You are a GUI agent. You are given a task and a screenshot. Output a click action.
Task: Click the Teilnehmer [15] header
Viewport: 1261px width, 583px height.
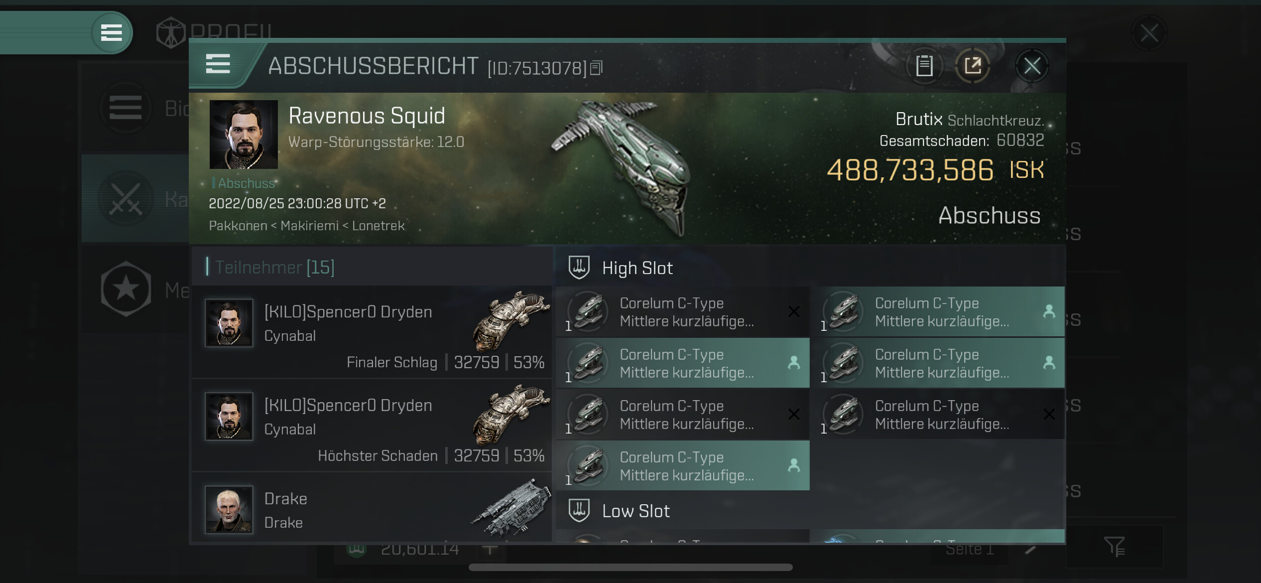(274, 267)
